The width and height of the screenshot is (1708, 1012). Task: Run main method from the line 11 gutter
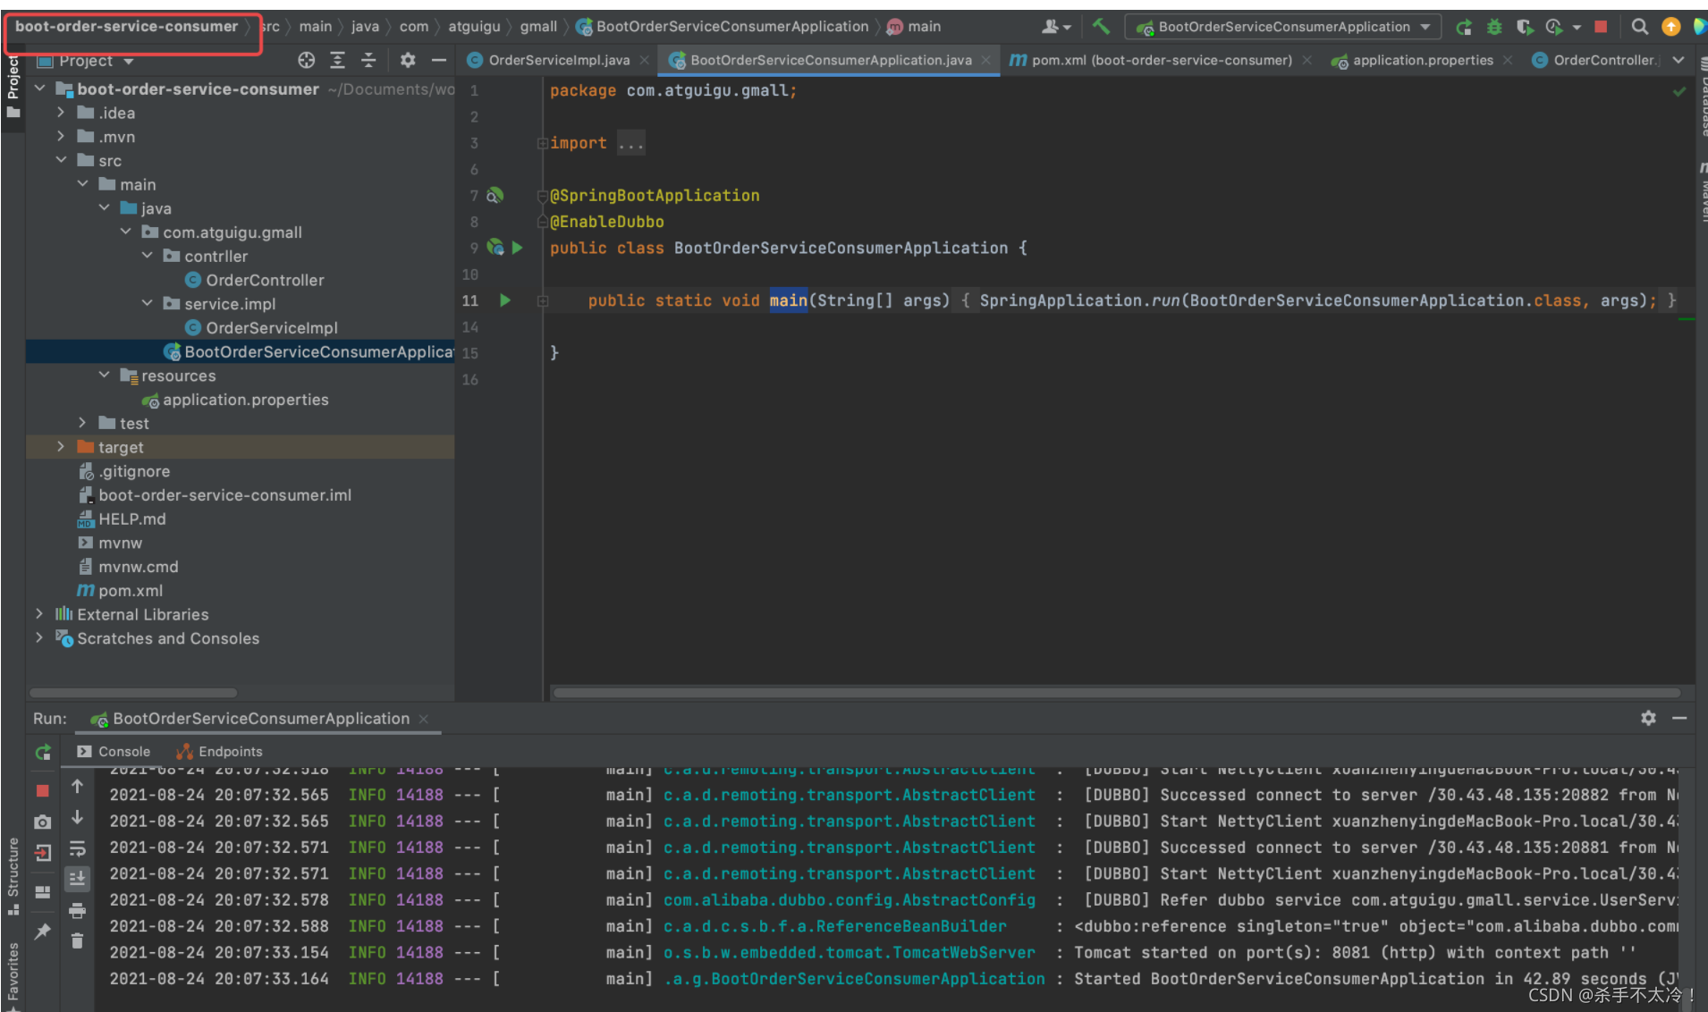click(x=505, y=300)
